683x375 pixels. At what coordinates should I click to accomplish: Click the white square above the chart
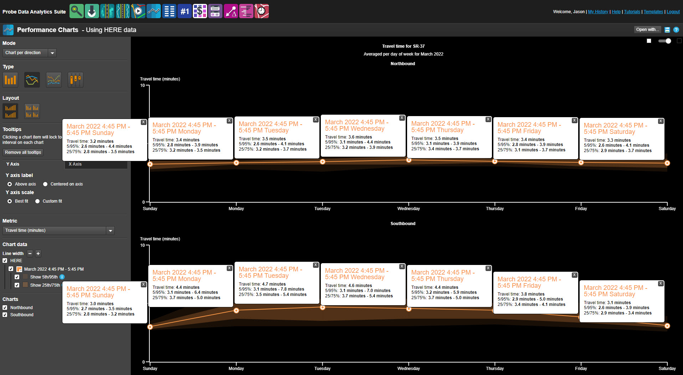(x=649, y=41)
